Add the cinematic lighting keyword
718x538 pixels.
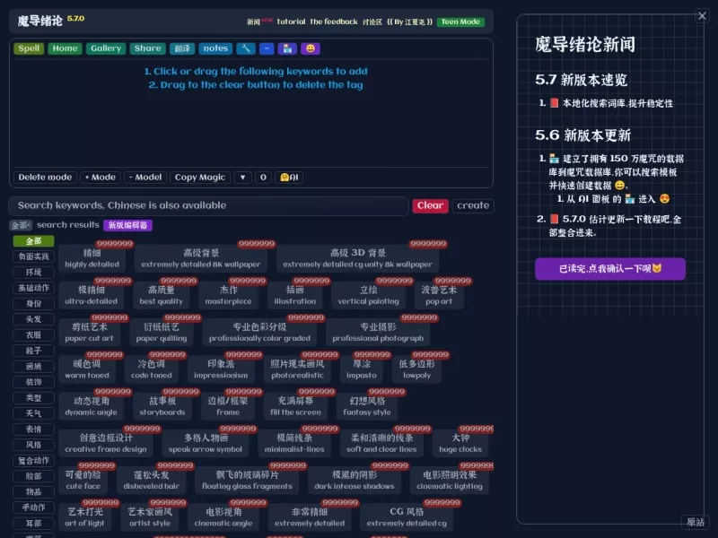pyautogui.click(x=450, y=481)
